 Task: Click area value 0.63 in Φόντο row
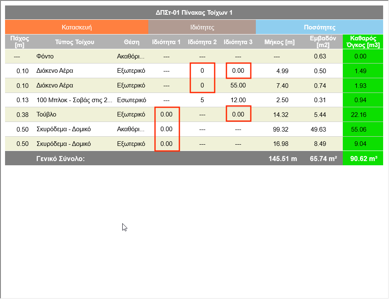(320, 56)
